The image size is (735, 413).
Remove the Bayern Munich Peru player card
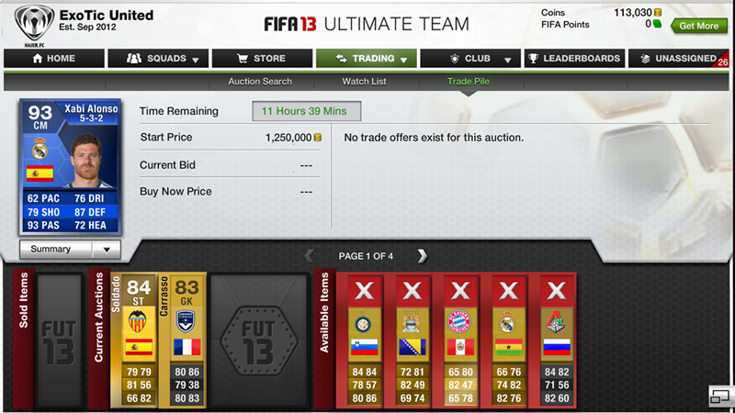click(x=460, y=291)
